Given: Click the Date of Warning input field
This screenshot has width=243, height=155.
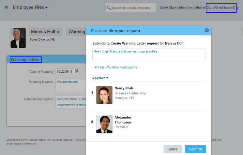Looking at the screenshot, I should click(x=65, y=71).
